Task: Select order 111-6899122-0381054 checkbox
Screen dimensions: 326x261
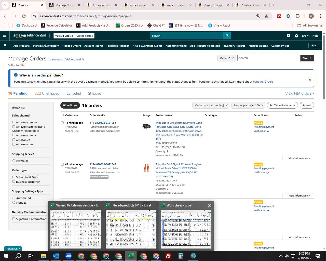Action: click(x=62, y=123)
